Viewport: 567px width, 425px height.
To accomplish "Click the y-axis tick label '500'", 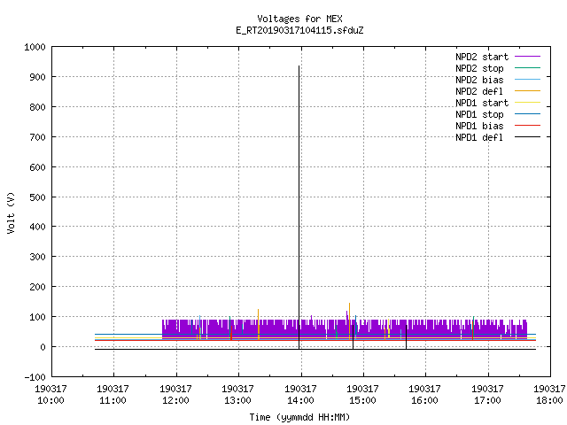I will (37, 197).
